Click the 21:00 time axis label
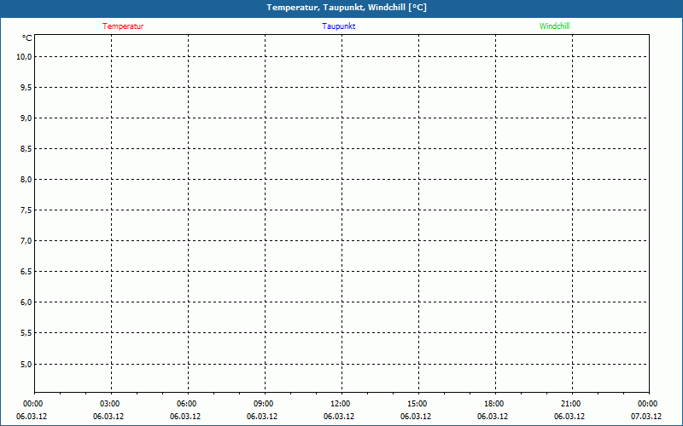Image resolution: width=683 pixels, height=426 pixels. click(570, 404)
